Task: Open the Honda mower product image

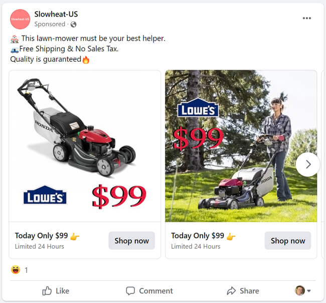Action: (x=85, y=146)
